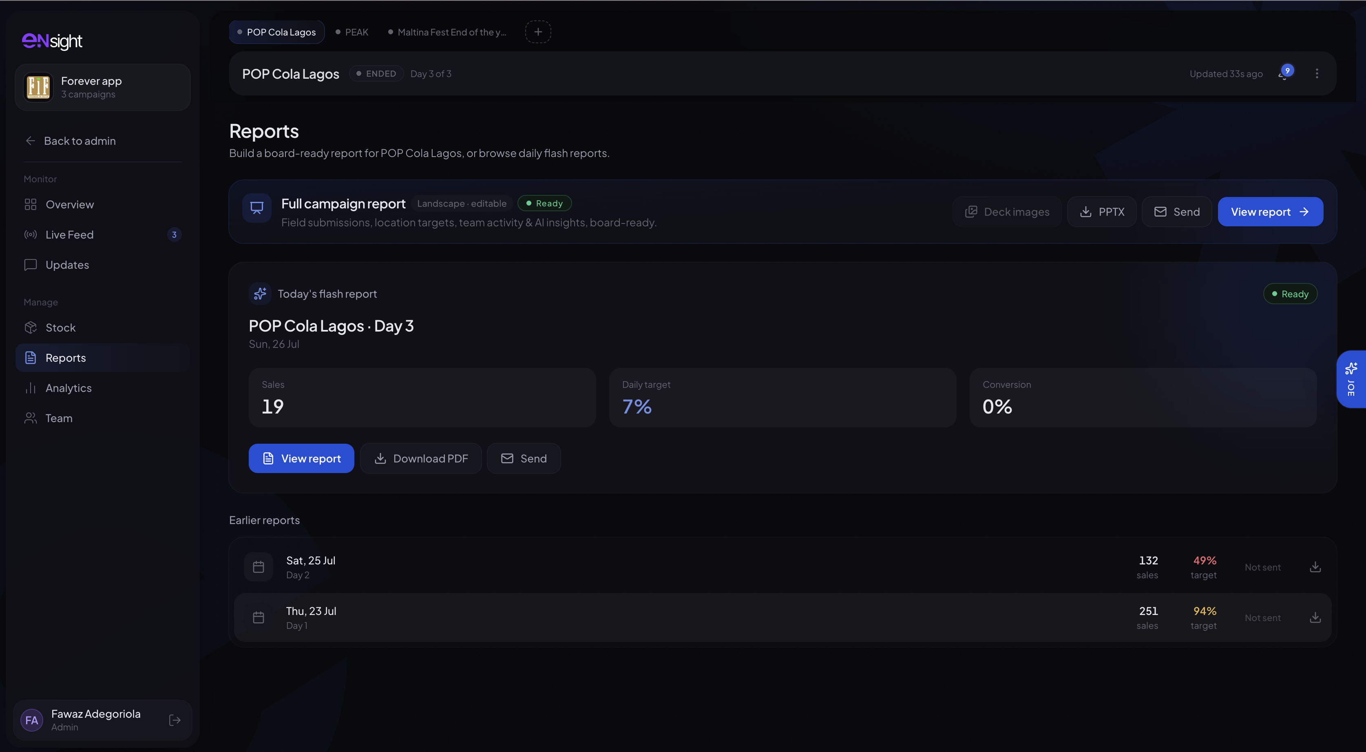
Task: Click the "Landscape · editable" tag
Action: point(461,203)
